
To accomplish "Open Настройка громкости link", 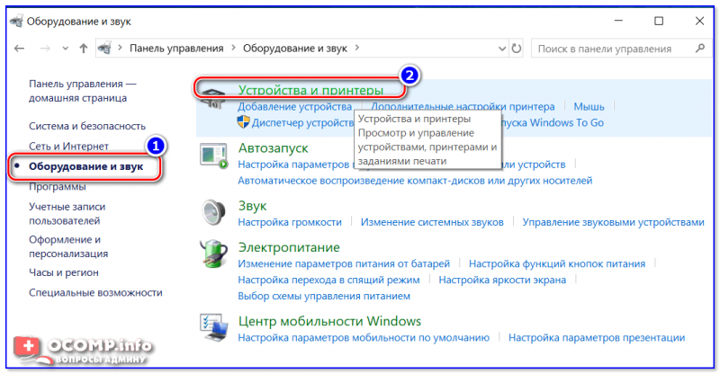I will coord(290,222).
